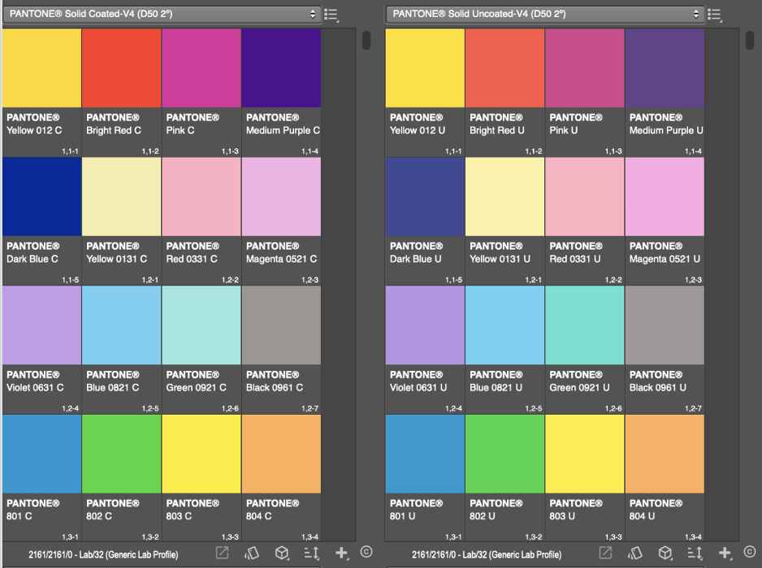The image size is (762, 568).
Task: Select the 803 U yellow swatch
Action: [x=585, y=454]
